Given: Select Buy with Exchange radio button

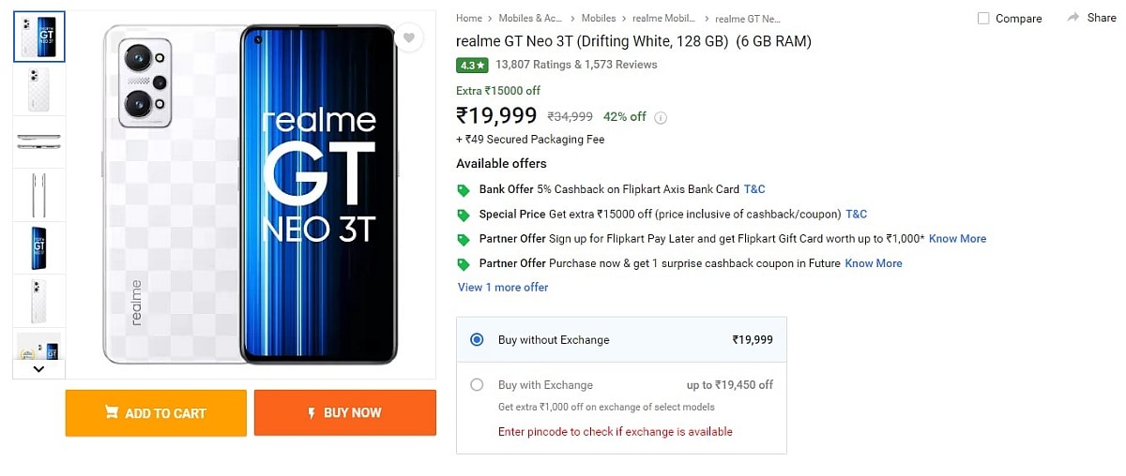Looking at the screenshot, I should click(477, 385).
